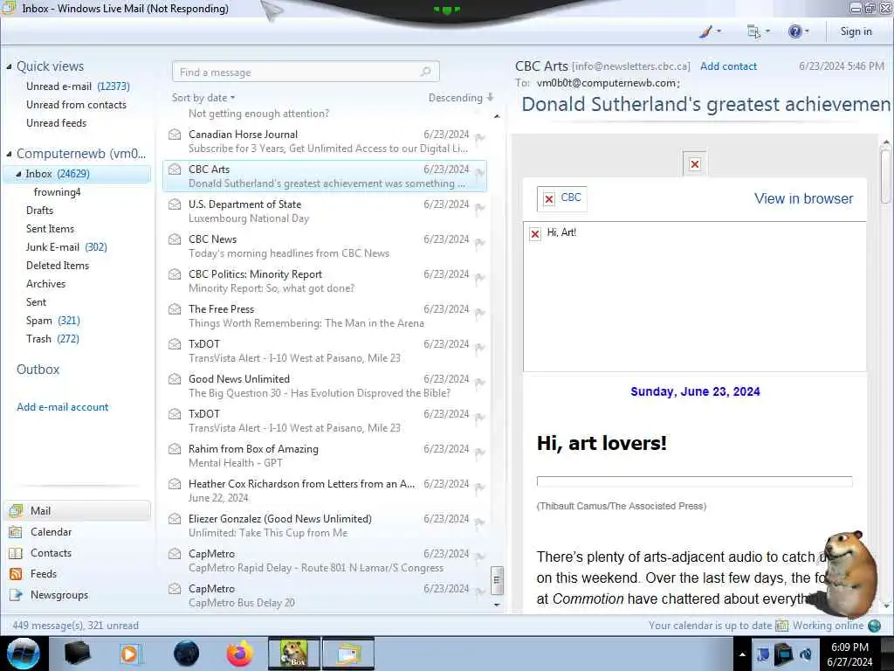Open the paintbrush dropdown arrow
The height and width of the screenshot is (671, 894).
tap(719, 31)
